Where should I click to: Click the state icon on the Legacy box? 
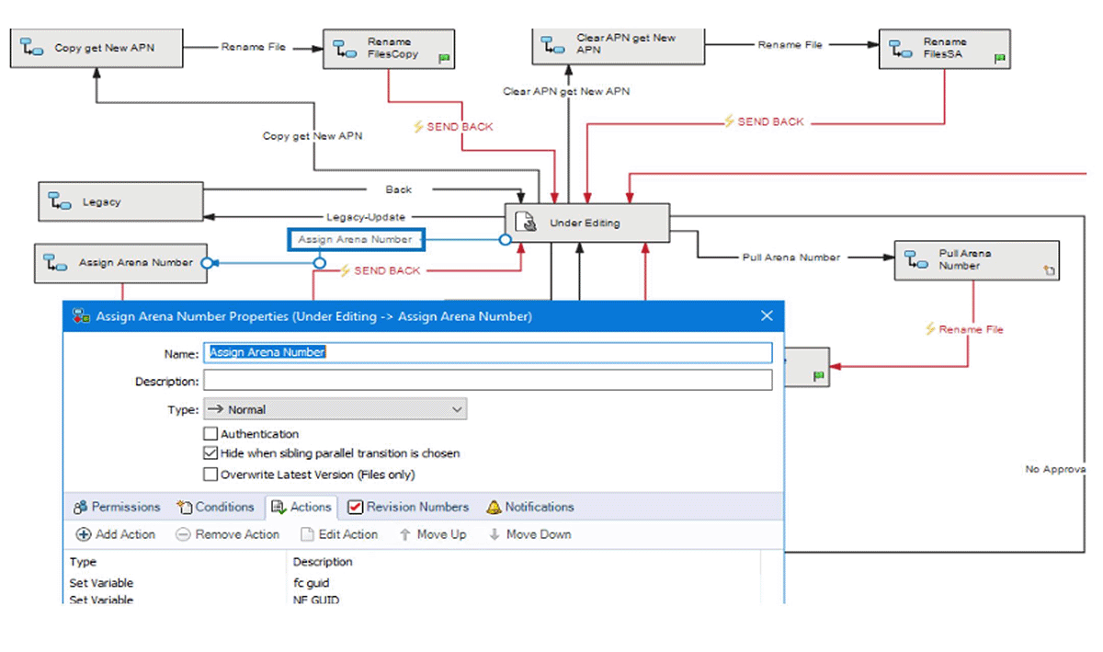tap(57, 201)
